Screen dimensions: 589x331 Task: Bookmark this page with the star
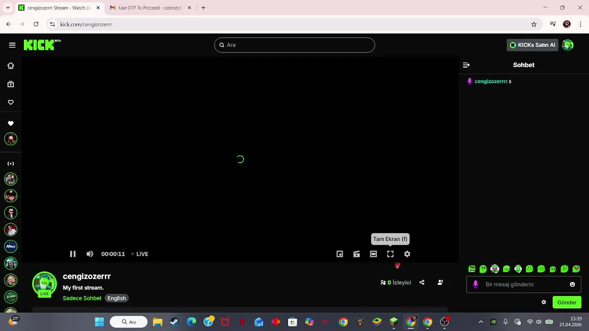pyautogui.click(x=534, y=24)
